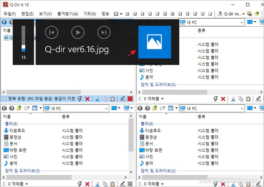Open the 기타(X) menu
Viewport: 264px width, 187px height.
tap(90, 14)
